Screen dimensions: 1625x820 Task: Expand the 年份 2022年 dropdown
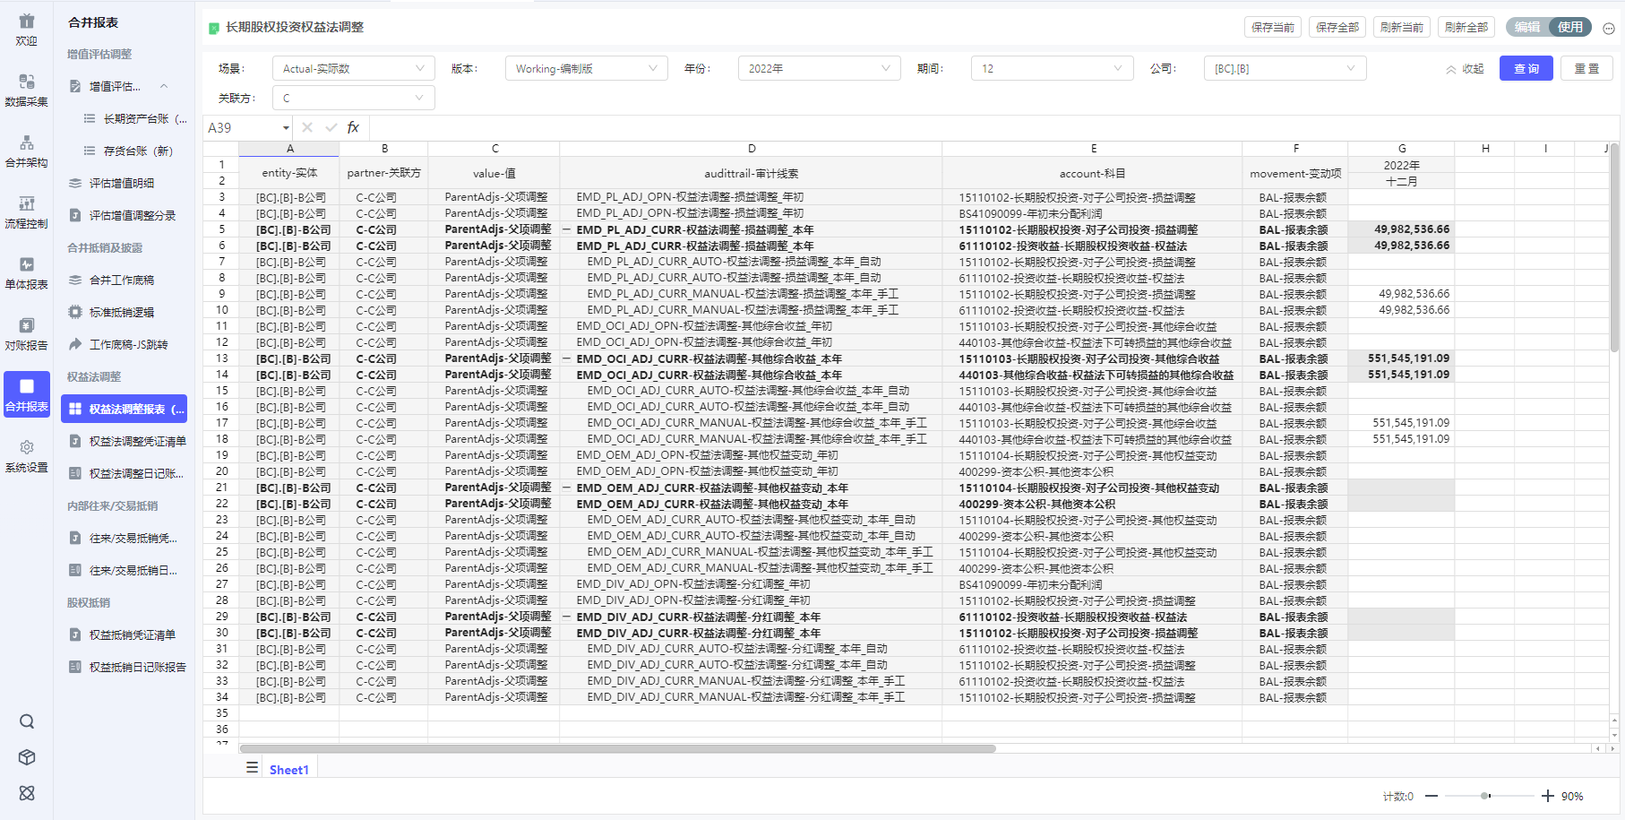point(819,68)
